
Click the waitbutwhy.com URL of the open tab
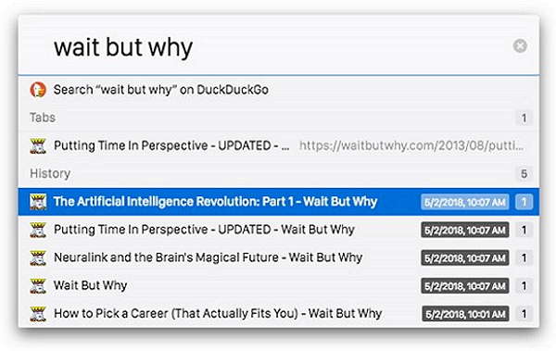tap(411, 145)
